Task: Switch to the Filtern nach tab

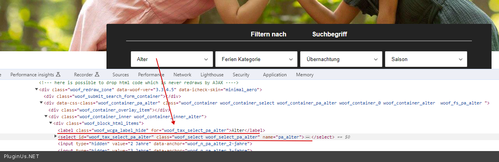Action: (268, 34)
